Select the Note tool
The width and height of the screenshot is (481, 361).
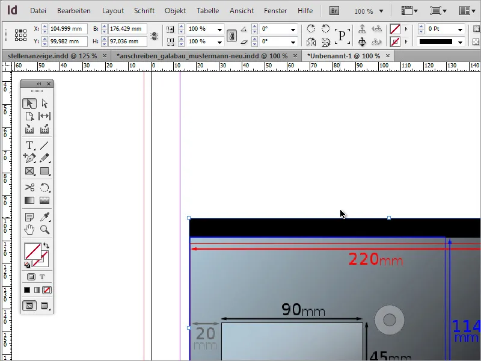tap(29, 217)
